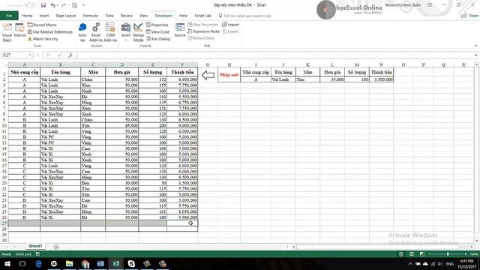This screenshot has width=480, height=270.
Task: Redo the last action
Action: 63,5
